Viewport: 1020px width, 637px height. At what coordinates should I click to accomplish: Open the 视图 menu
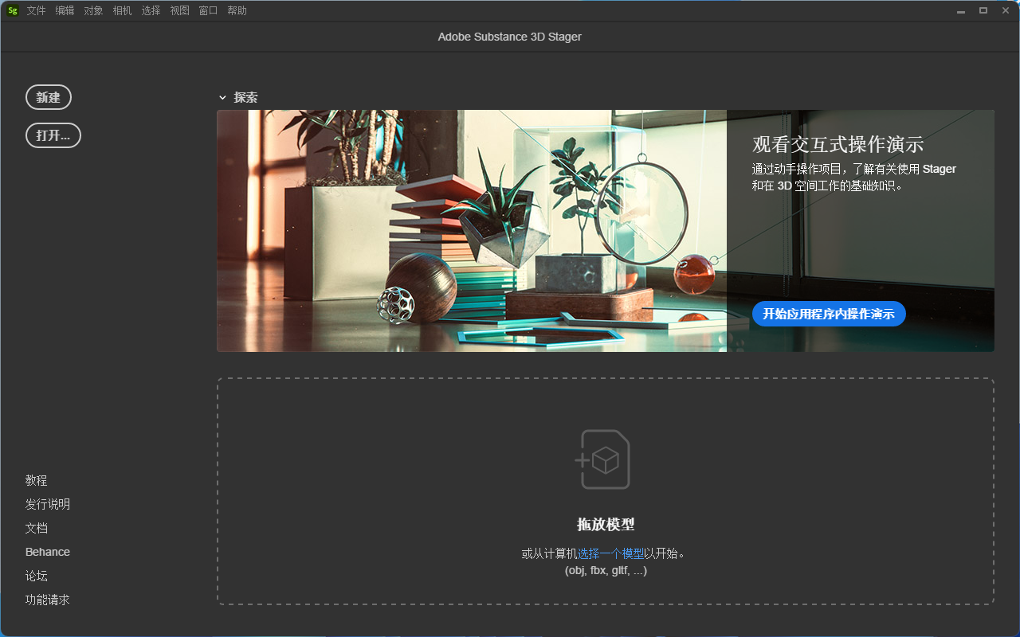click(180, 10)
